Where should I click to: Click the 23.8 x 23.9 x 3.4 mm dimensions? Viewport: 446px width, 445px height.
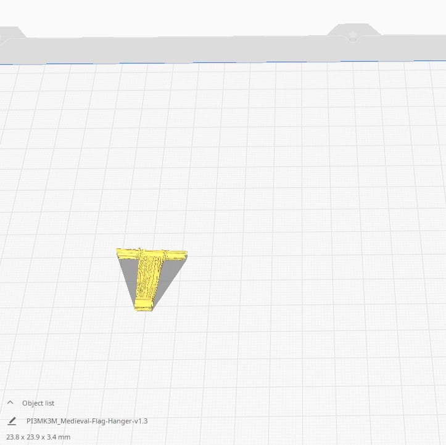pos(38,437)
